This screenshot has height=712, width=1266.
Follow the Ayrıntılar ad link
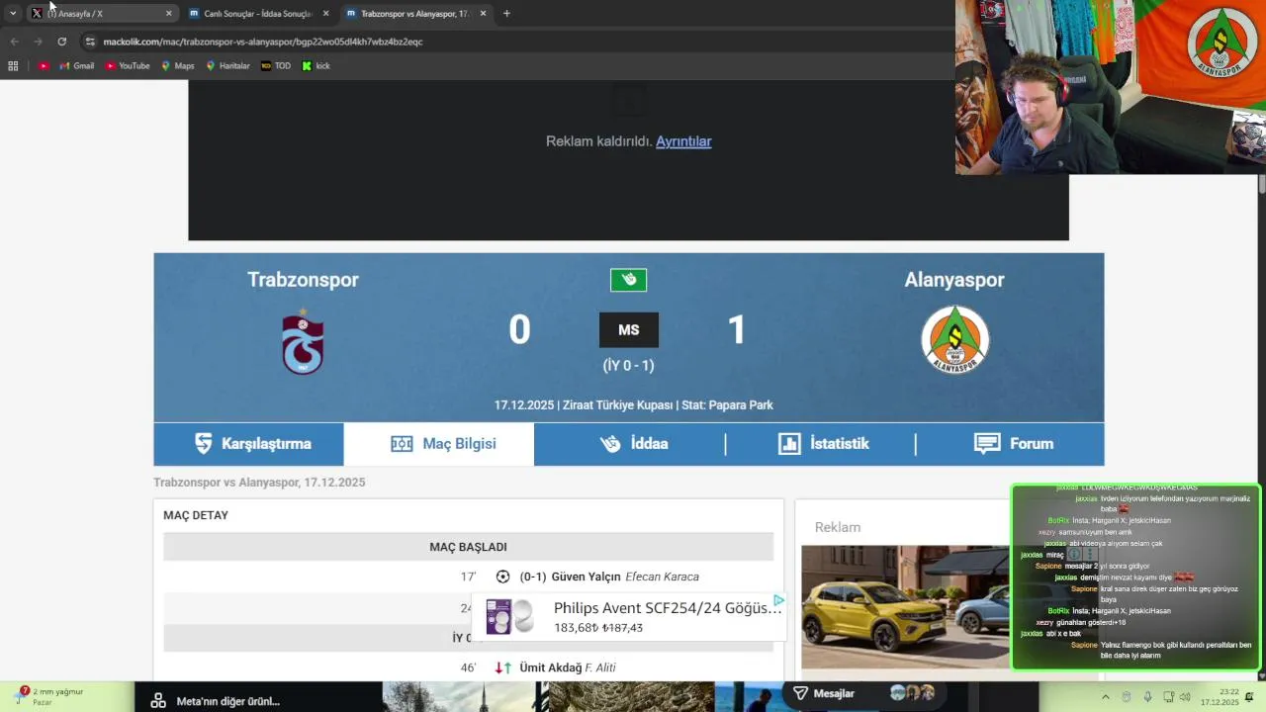click(683, 141)
